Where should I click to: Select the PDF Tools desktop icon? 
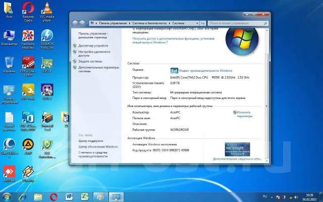click(x=28, y=92)
